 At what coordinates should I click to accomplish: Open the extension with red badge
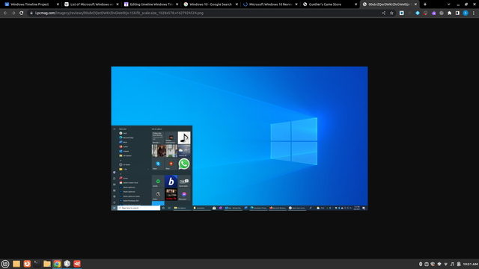(x=426, y=13)
